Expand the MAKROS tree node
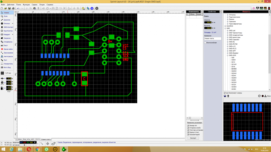The width and height of the screenshot is (271, 152). (225, 26)
